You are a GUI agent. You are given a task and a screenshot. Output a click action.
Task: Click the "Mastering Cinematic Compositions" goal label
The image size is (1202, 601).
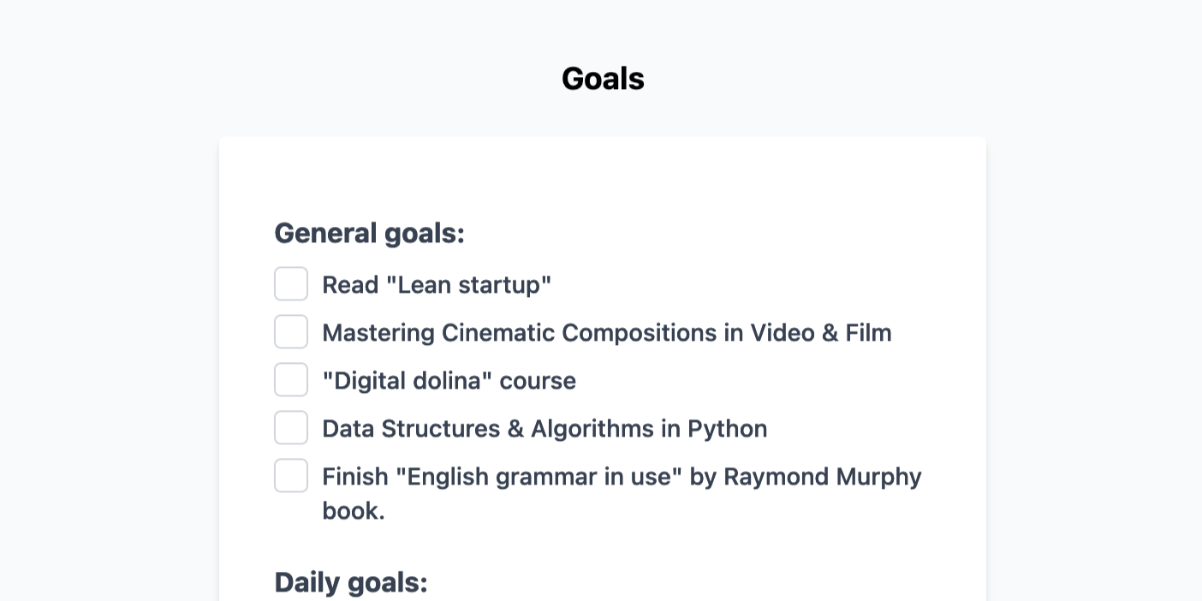point(606,332)
